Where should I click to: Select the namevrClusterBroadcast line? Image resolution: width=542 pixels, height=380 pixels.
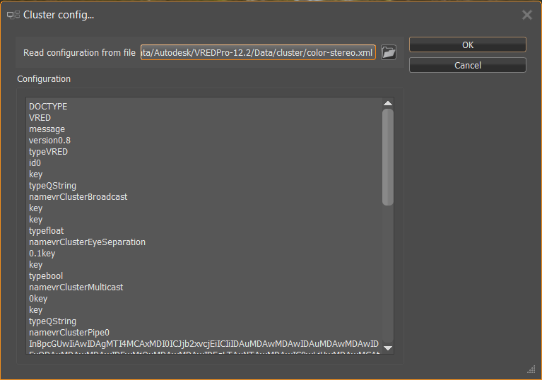click(78, 197)
